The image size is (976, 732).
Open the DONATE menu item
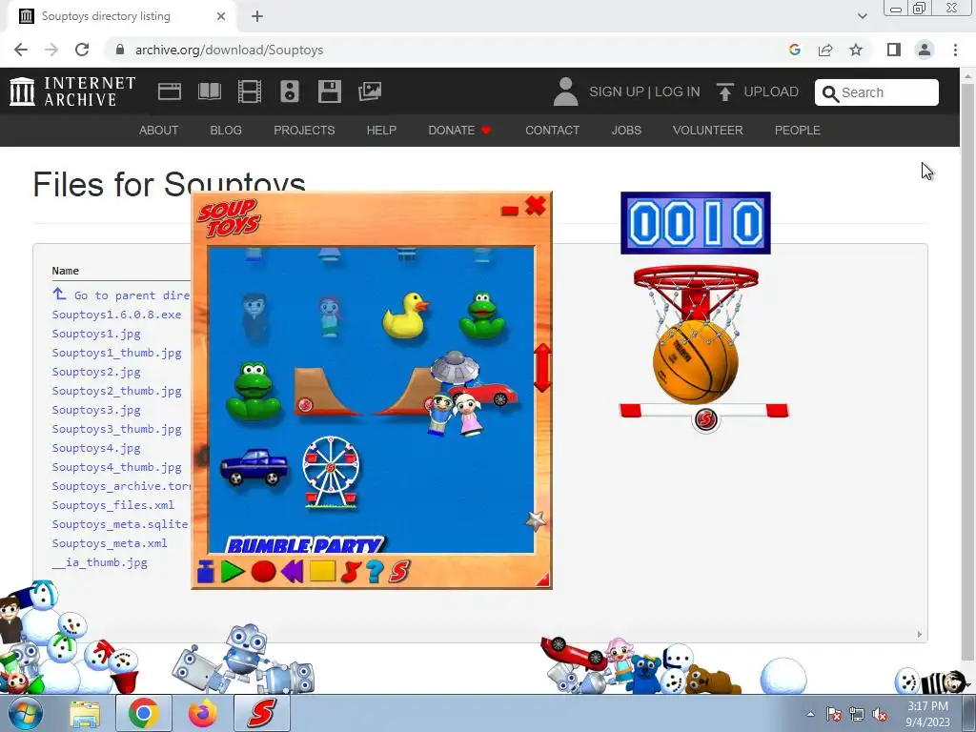(459, 130)
